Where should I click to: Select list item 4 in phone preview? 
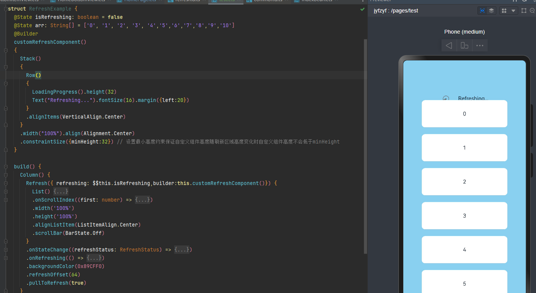click(x=465, y=250)
